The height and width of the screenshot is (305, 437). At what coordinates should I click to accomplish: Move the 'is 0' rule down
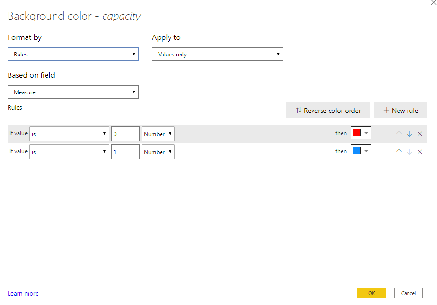click(409, 134)
